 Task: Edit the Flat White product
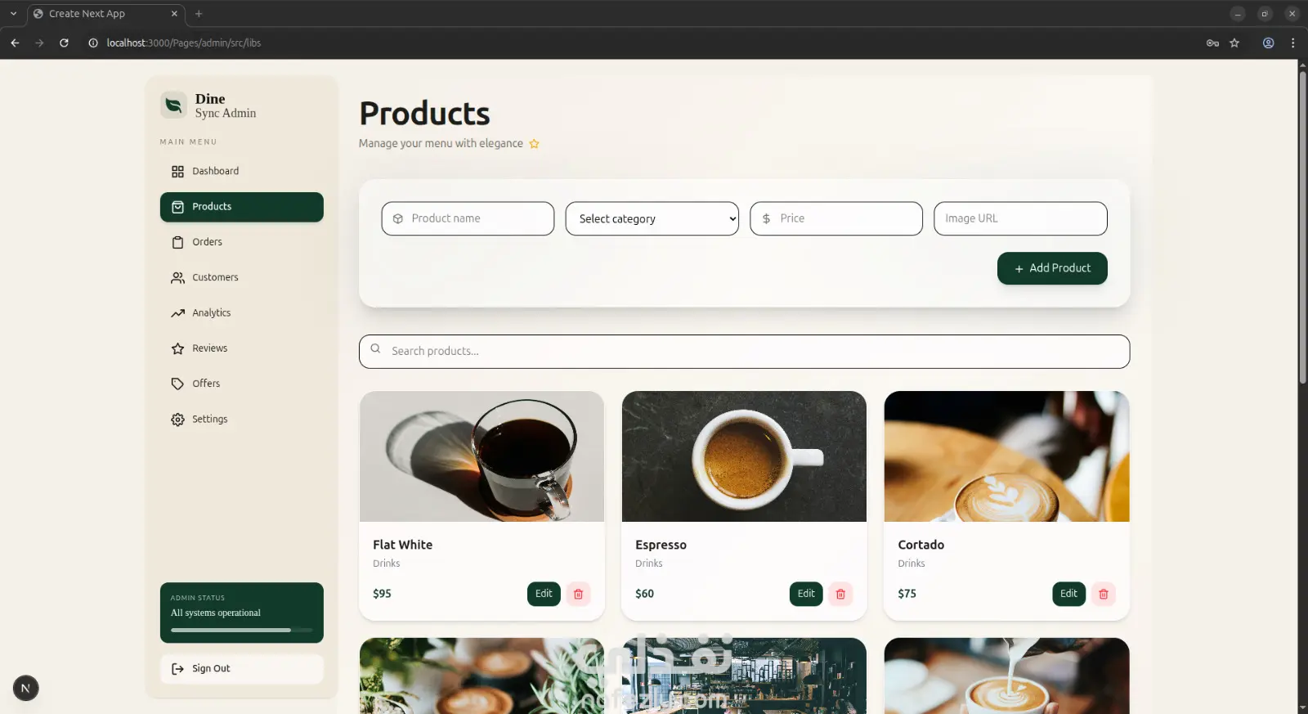coord(544,594)
